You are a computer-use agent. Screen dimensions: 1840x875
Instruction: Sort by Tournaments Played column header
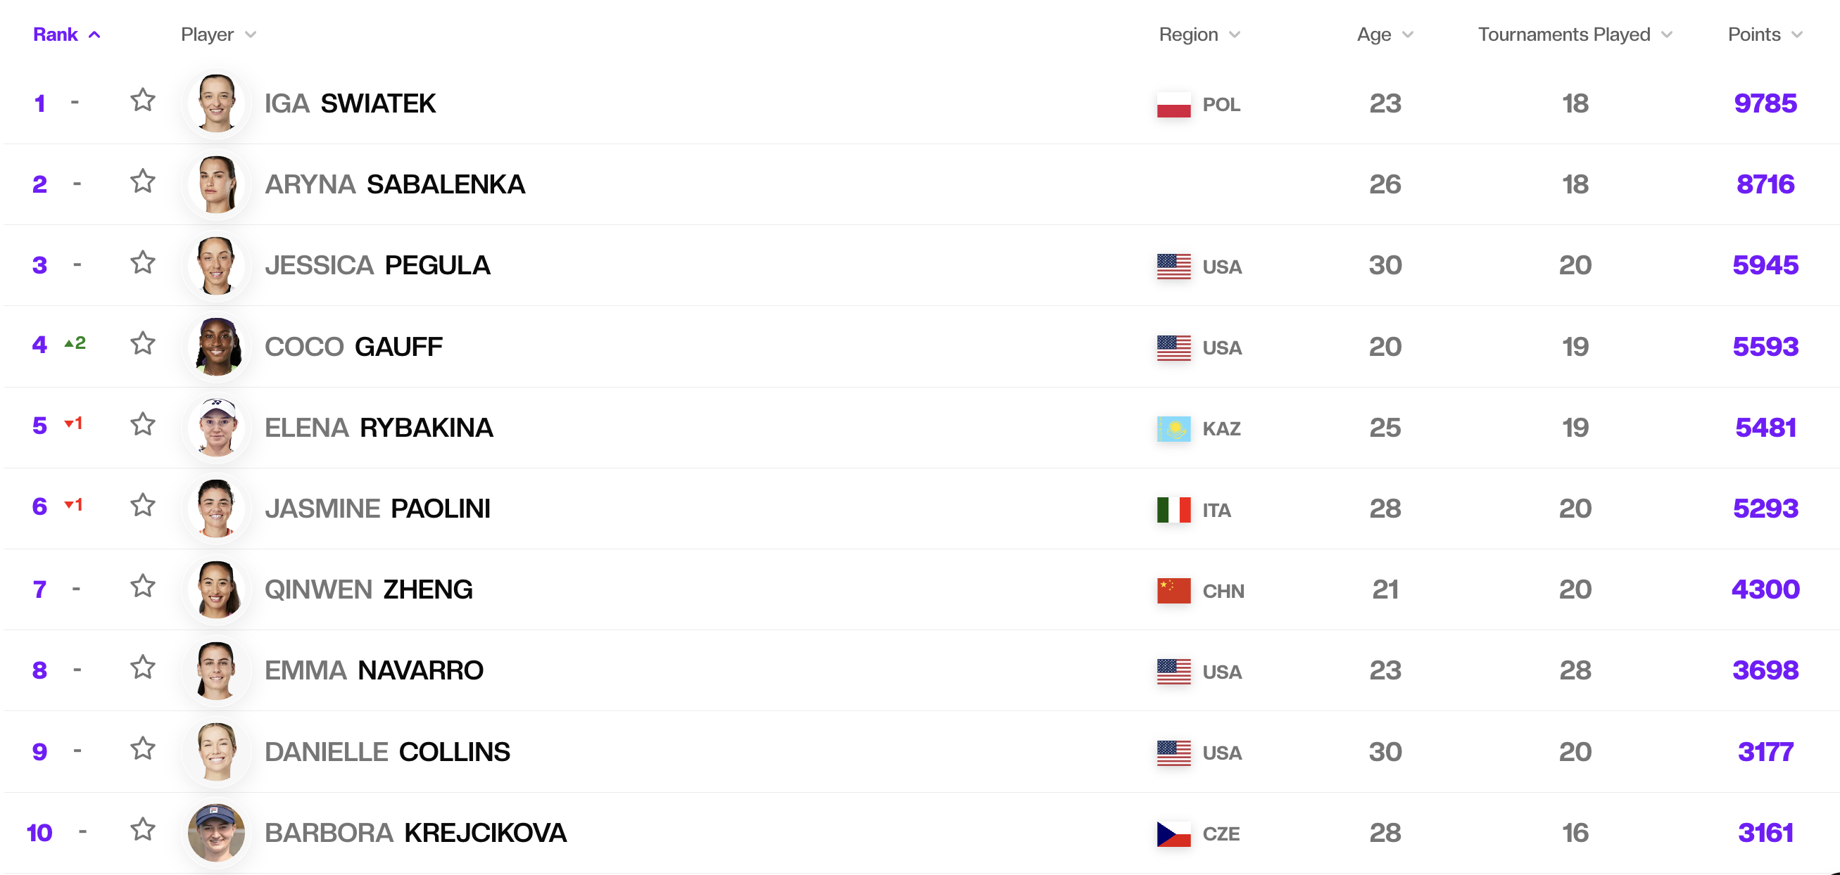click(1575, 34)
